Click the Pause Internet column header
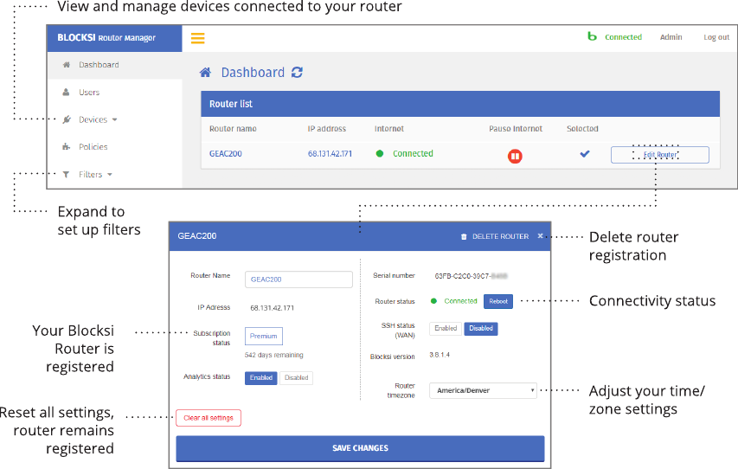The width and height of the screenshot is (738, 469). point(516,129)
